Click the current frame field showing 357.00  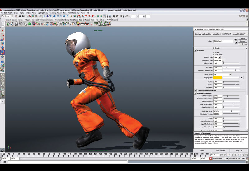pyautogui.click(x=214, y=155)
